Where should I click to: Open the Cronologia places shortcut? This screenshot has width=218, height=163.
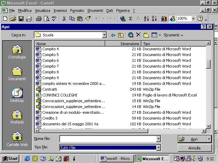tap(17, 52)
